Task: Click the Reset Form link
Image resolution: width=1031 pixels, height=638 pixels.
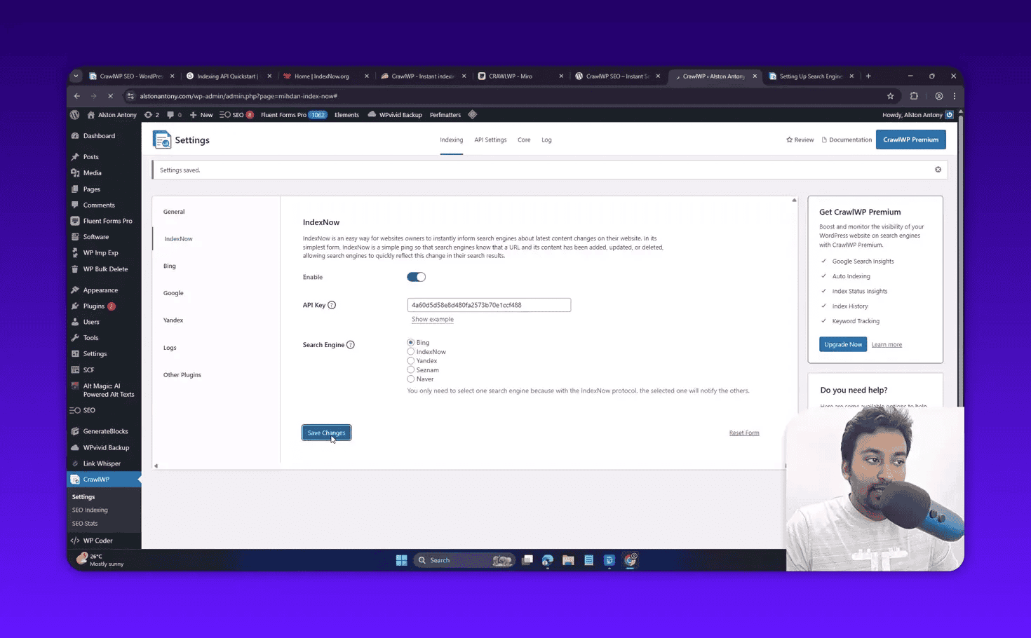Action: pyautogui.click(x=743, y=433)
